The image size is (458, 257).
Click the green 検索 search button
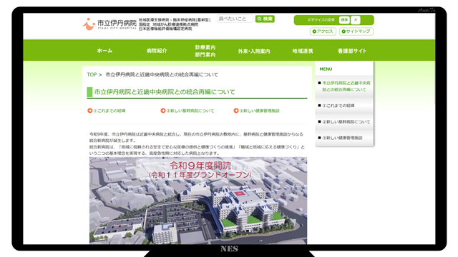[x=265, y=19]
